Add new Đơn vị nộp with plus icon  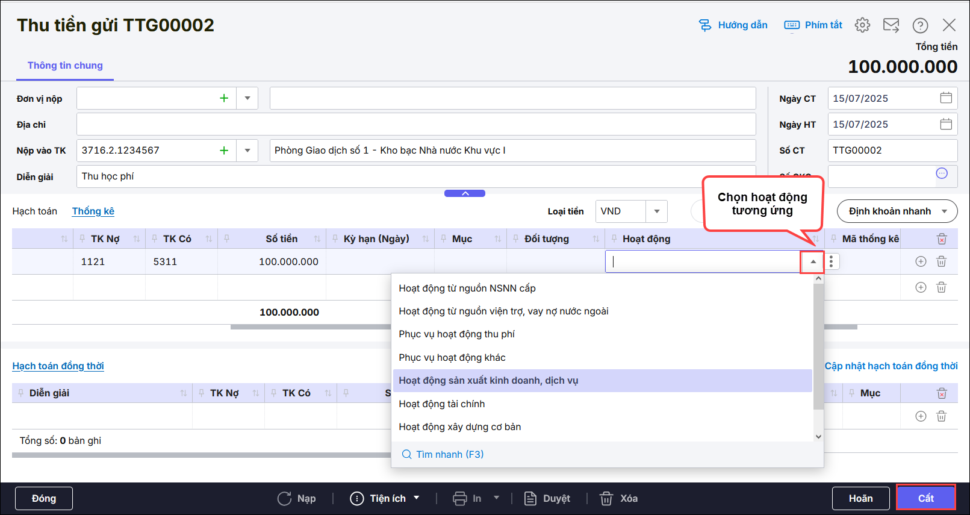click(224, 98)
